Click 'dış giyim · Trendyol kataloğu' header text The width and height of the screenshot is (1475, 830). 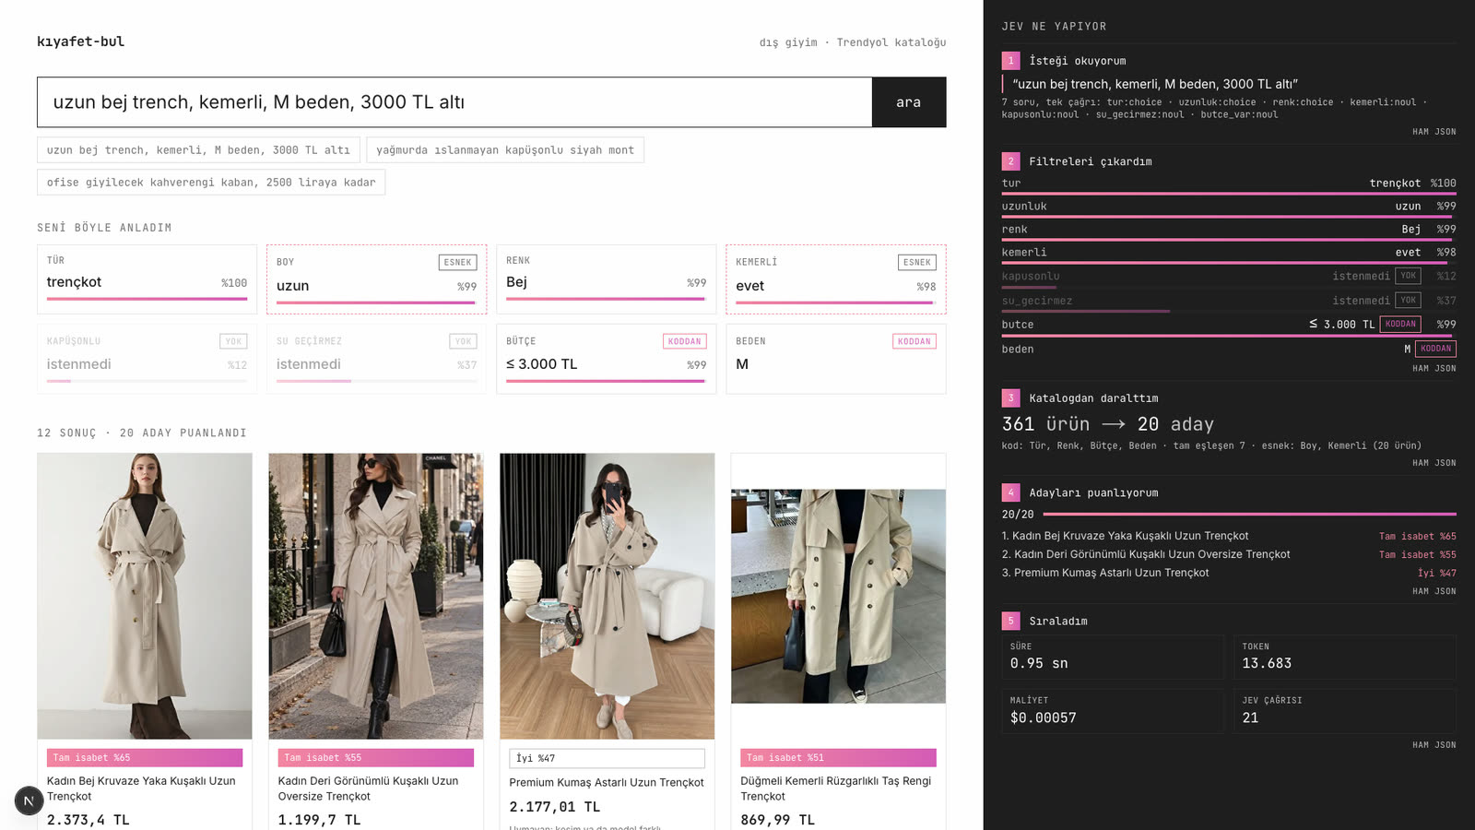853,42
